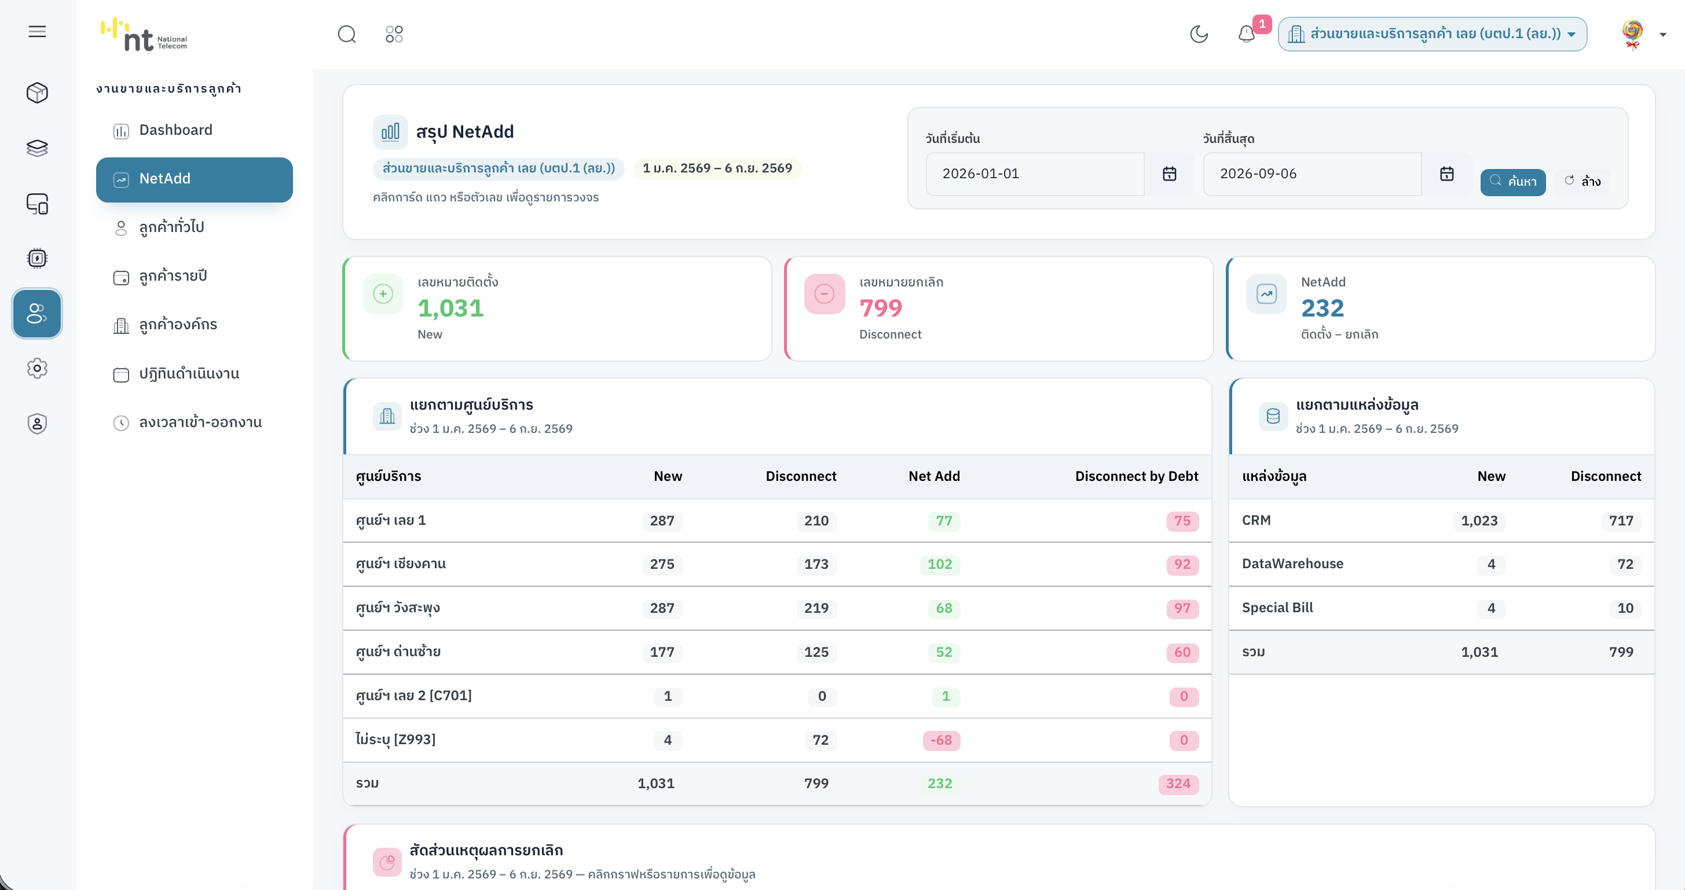Open the 232 NetAdd card value
The width and height of the screenshot is (1685, 890).
click(x=1323, y=308)
